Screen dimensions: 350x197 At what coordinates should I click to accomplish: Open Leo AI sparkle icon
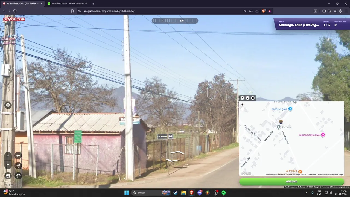[335, 11]
